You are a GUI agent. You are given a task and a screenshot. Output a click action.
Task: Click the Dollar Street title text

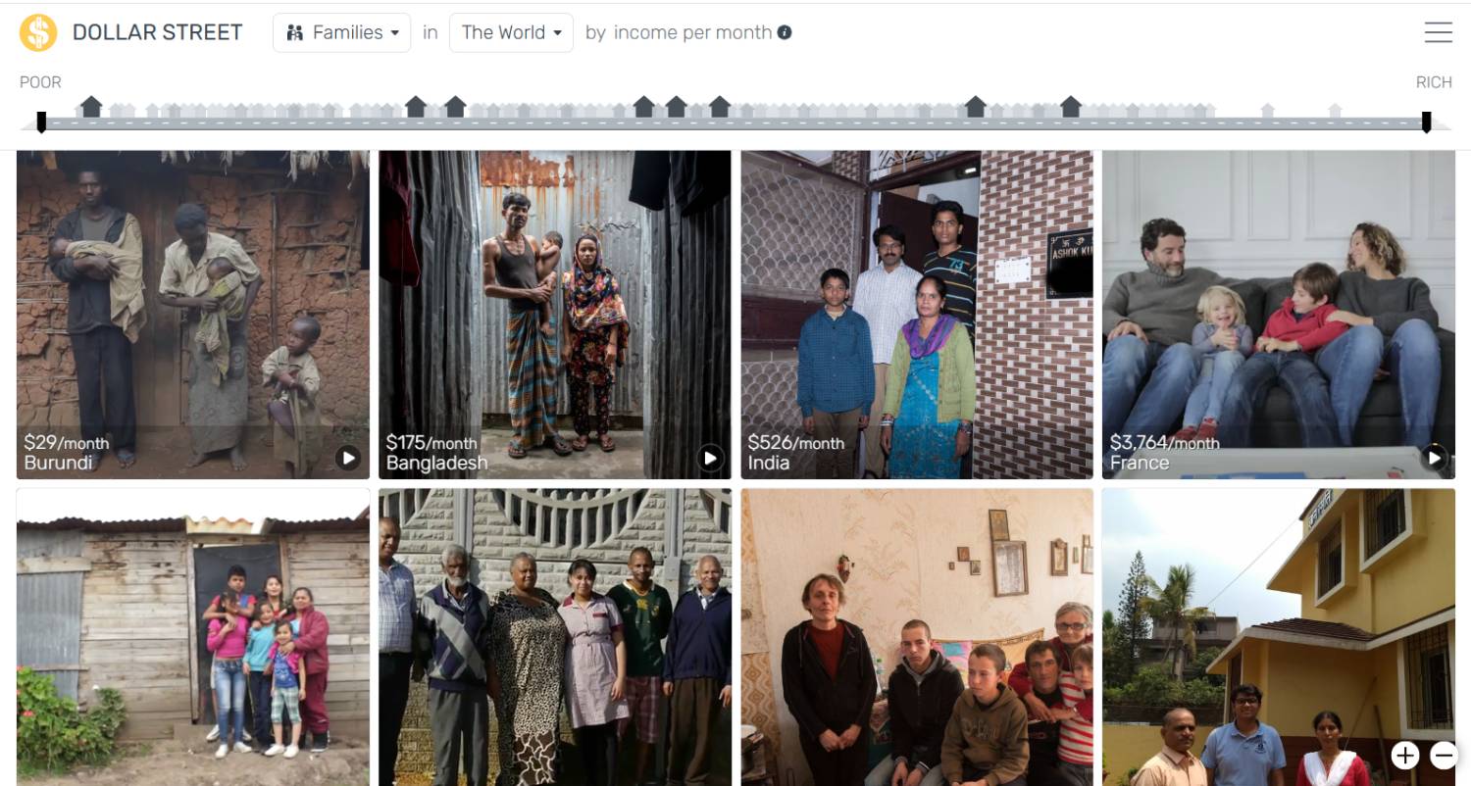[x=157, y=32]
